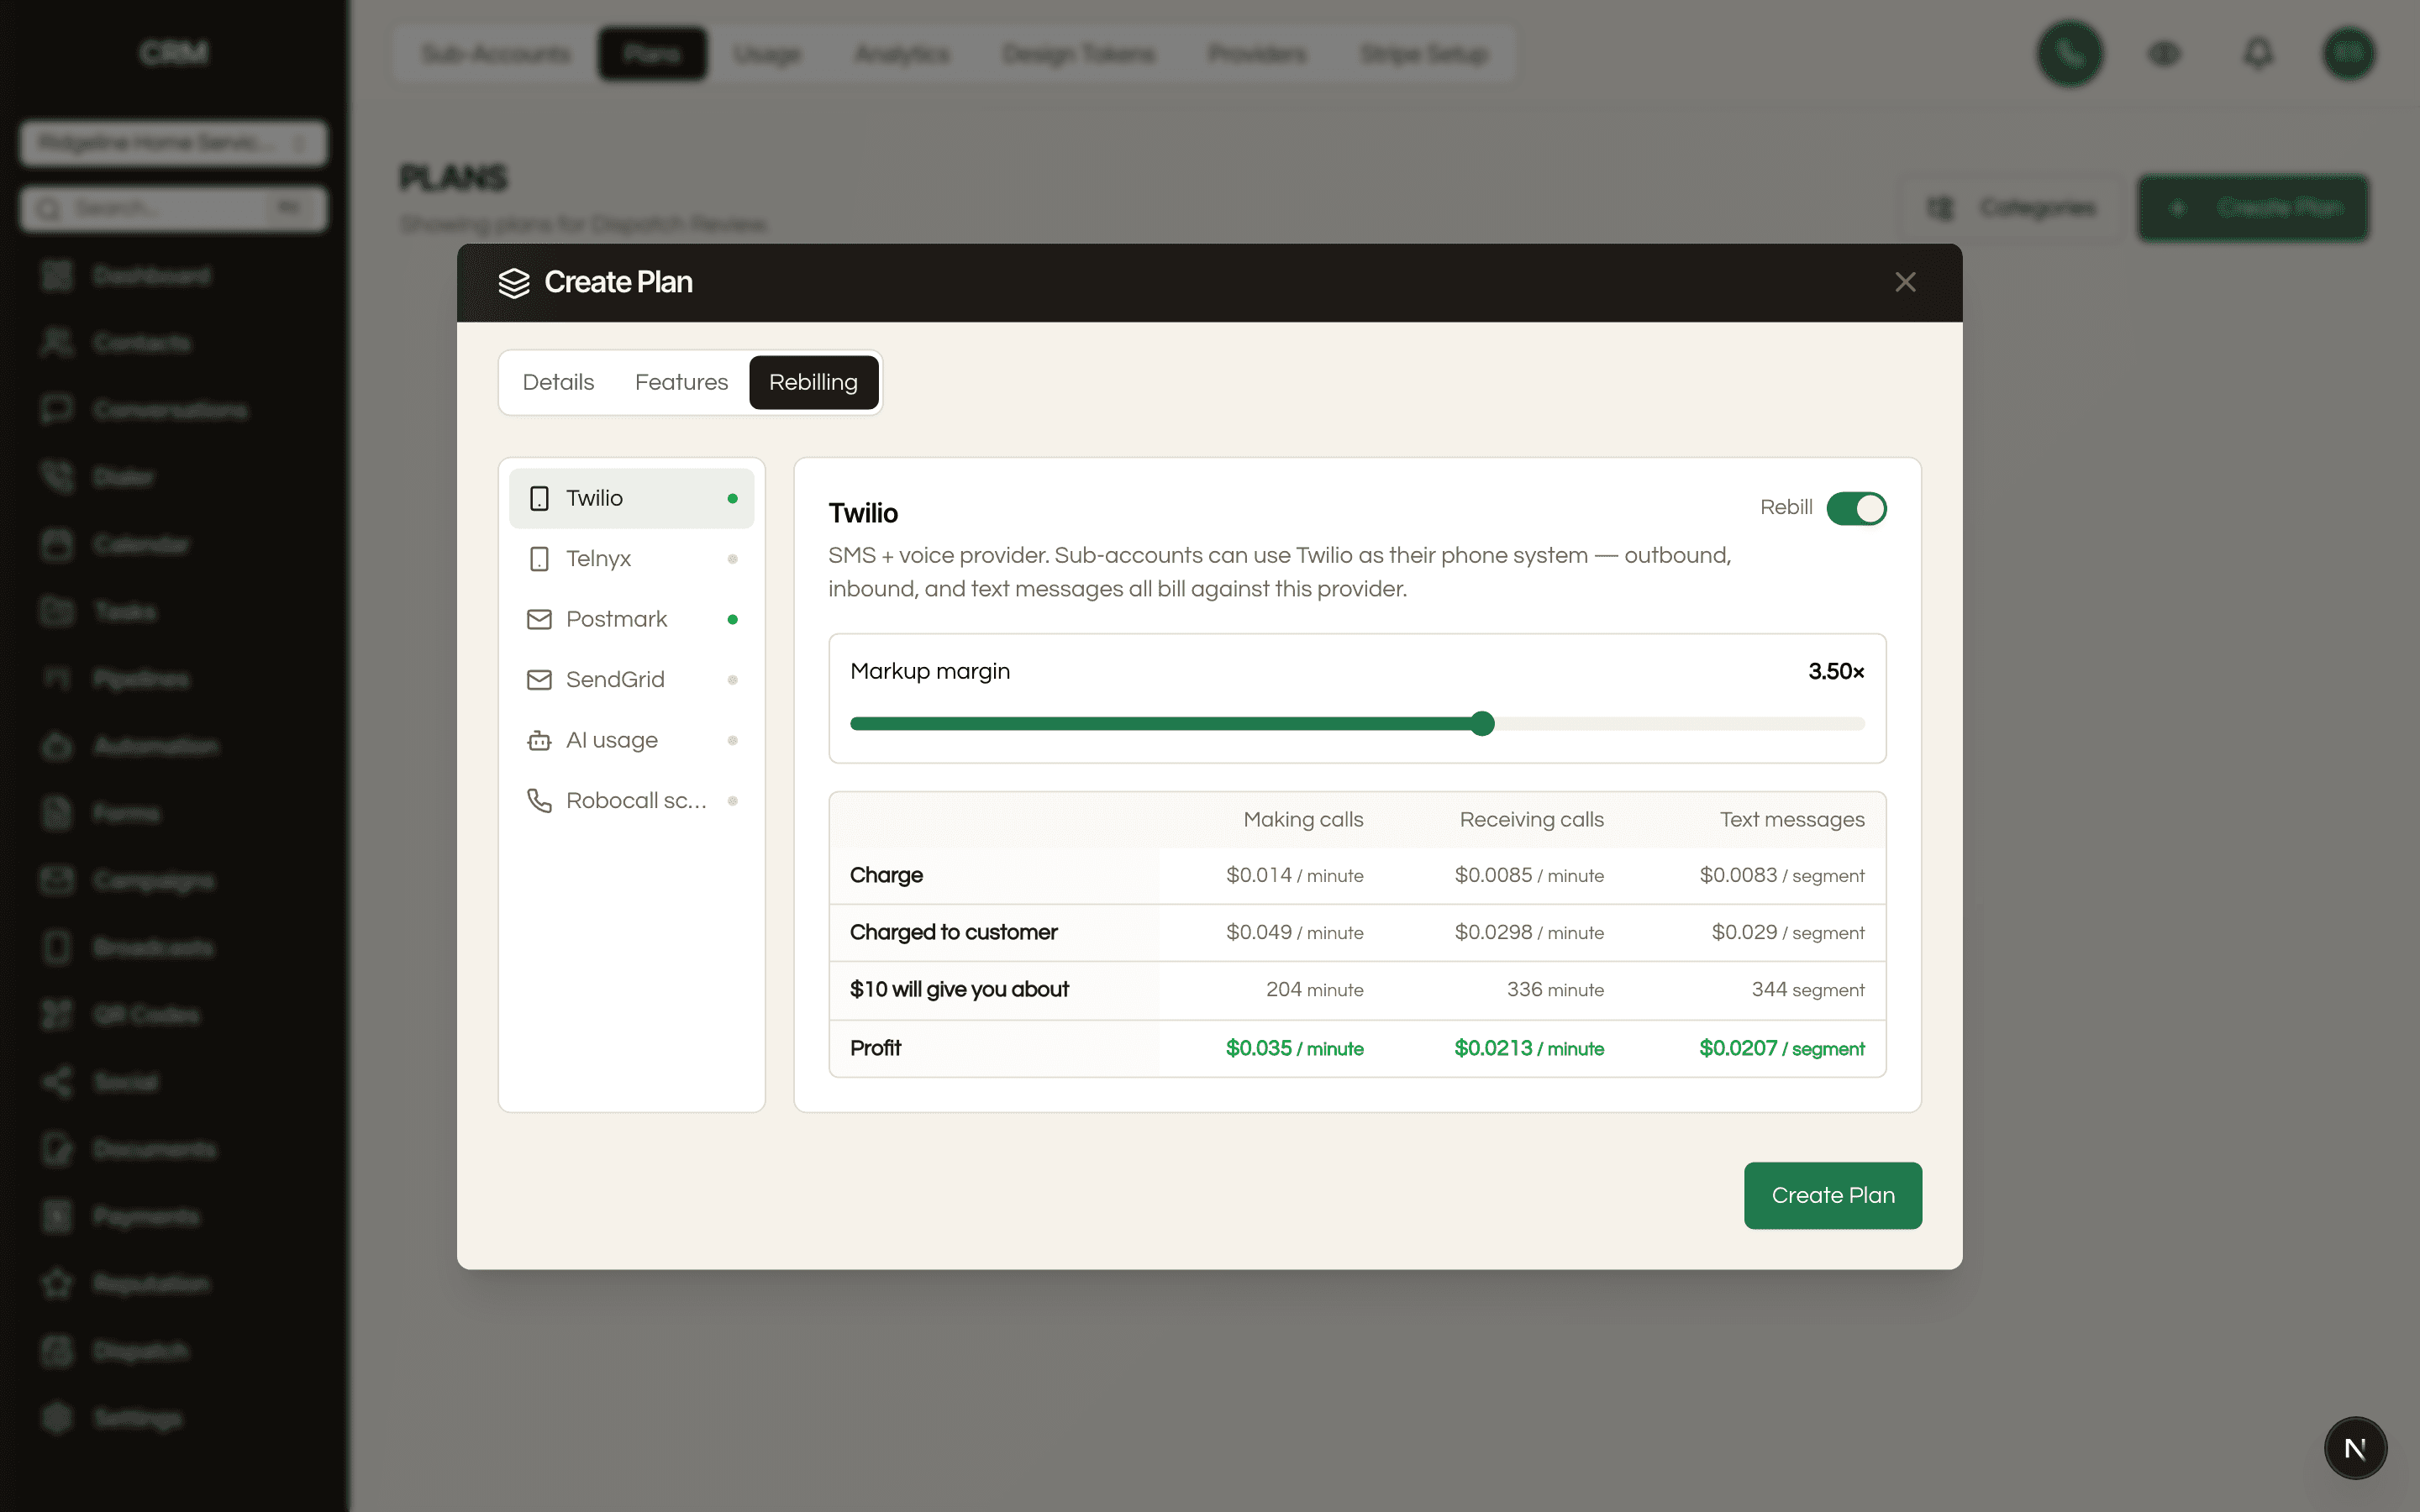
Task: Click the Charged to customer row label
Action: pos(953,932)
